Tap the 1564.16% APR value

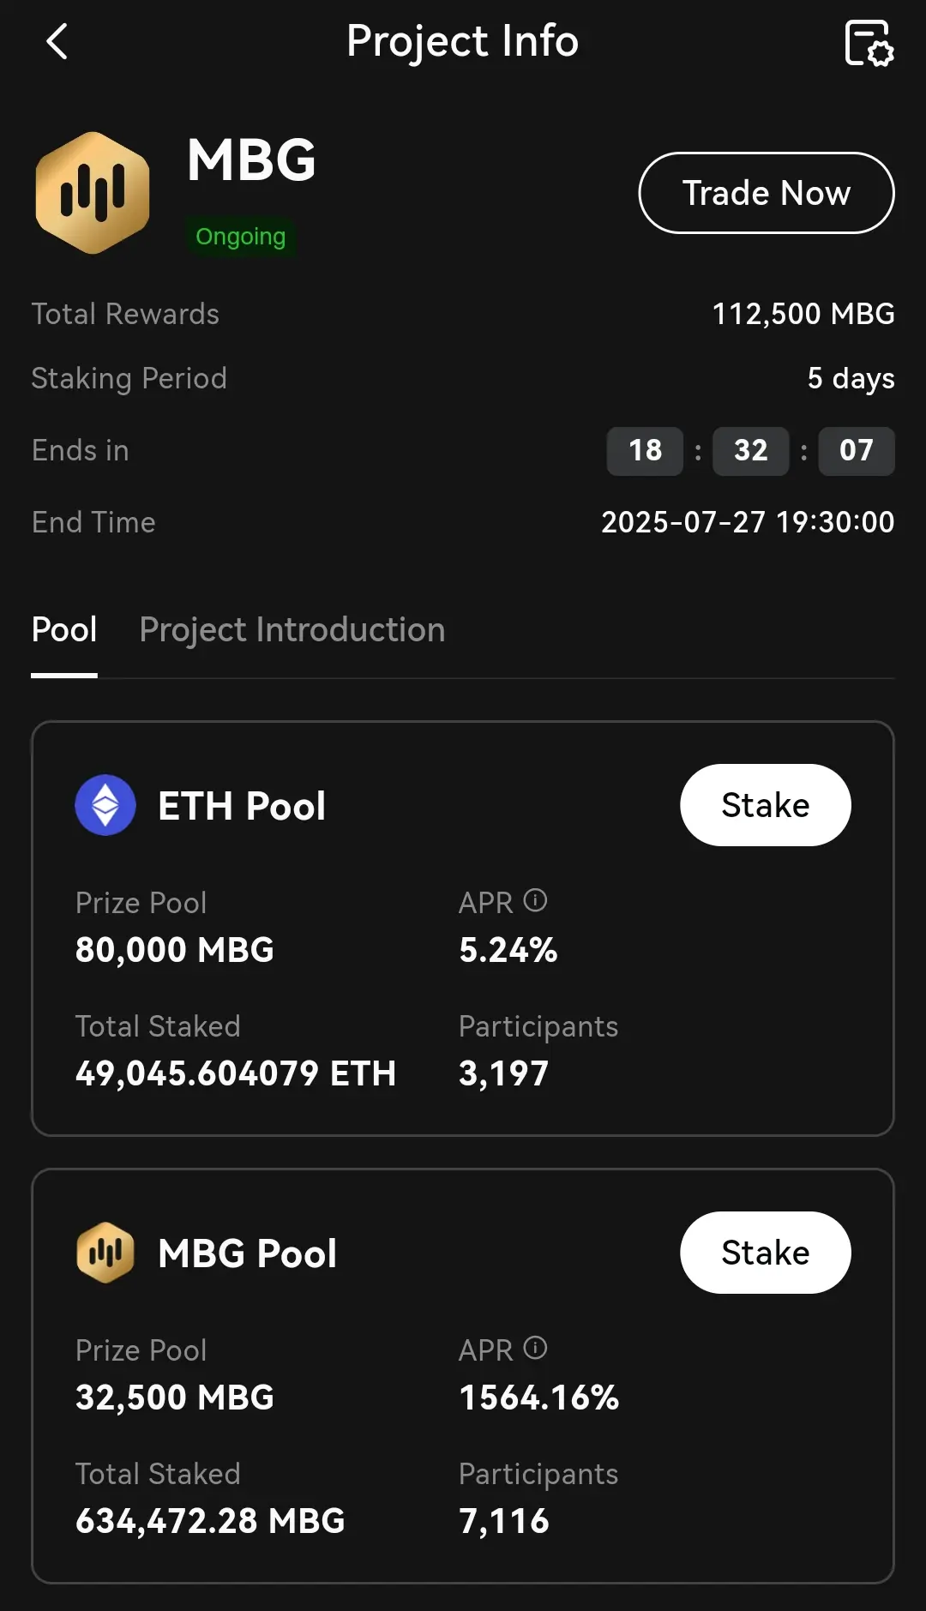pyautogui.click(x=539, y=1398)
